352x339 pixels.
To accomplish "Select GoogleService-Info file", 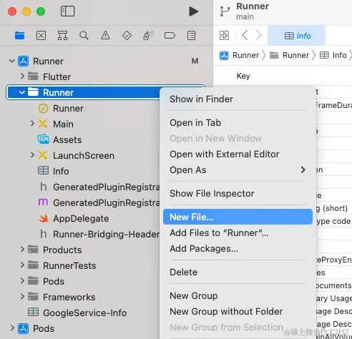I will click(77, 313).
